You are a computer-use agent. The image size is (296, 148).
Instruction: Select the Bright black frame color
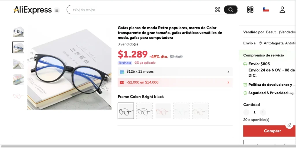pyautogui.click(x=126, y=111)
